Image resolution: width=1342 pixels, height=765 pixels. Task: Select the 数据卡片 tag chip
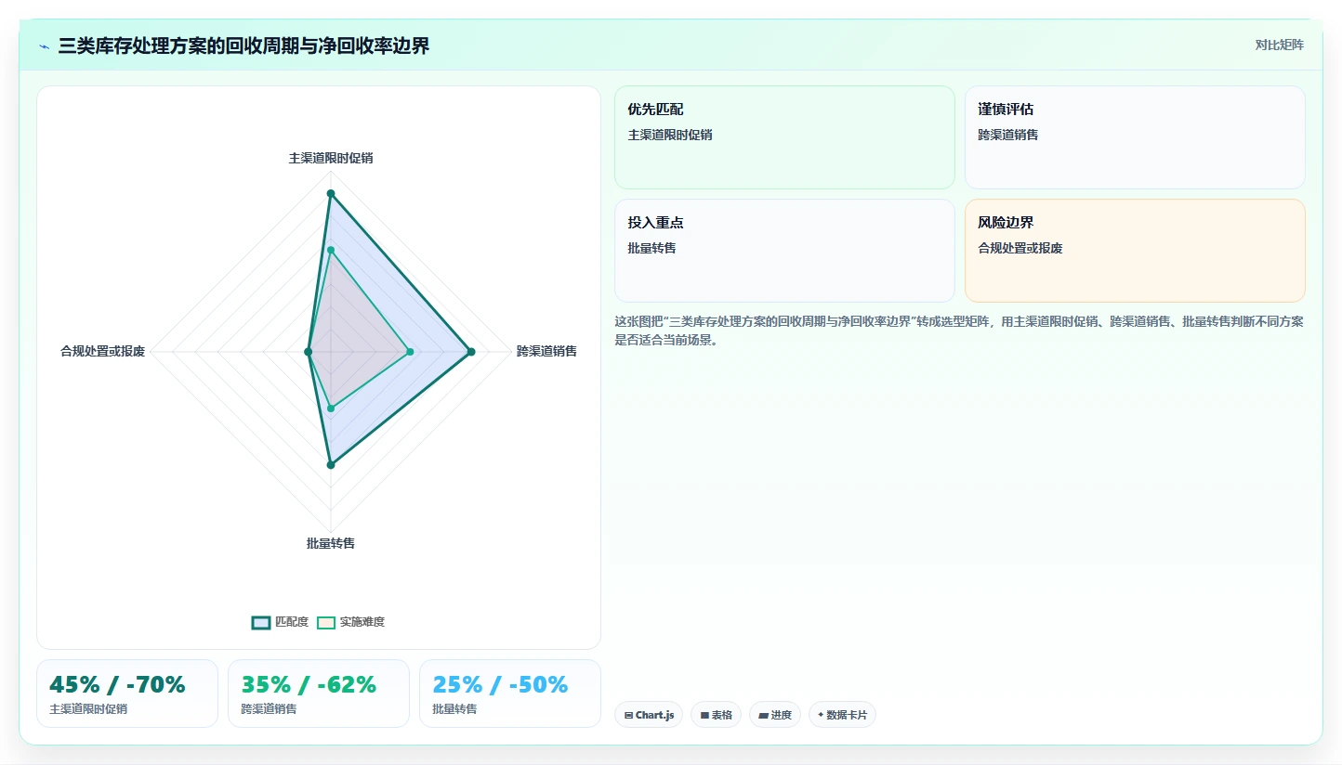click(x=842, y=715)
